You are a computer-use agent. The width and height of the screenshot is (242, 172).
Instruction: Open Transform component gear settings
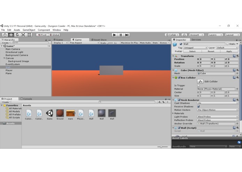coord(238,56)
